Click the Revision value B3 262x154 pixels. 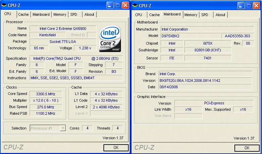[114, 71]
